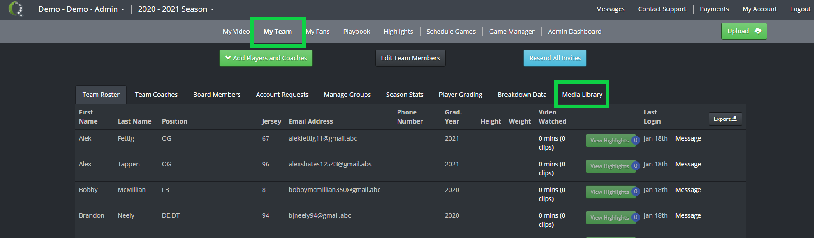Open Game Manager menu item
The height and width of the screenshot is (238, 814).
(512, 32)
